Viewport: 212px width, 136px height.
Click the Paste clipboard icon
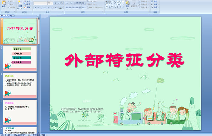[4, 3]
